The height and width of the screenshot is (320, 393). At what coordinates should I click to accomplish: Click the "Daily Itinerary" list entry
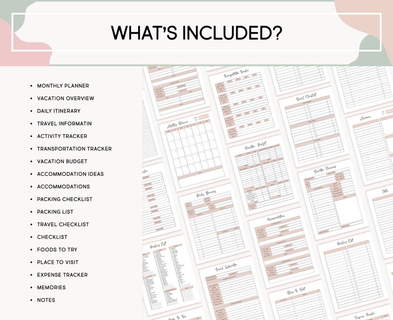58,111
